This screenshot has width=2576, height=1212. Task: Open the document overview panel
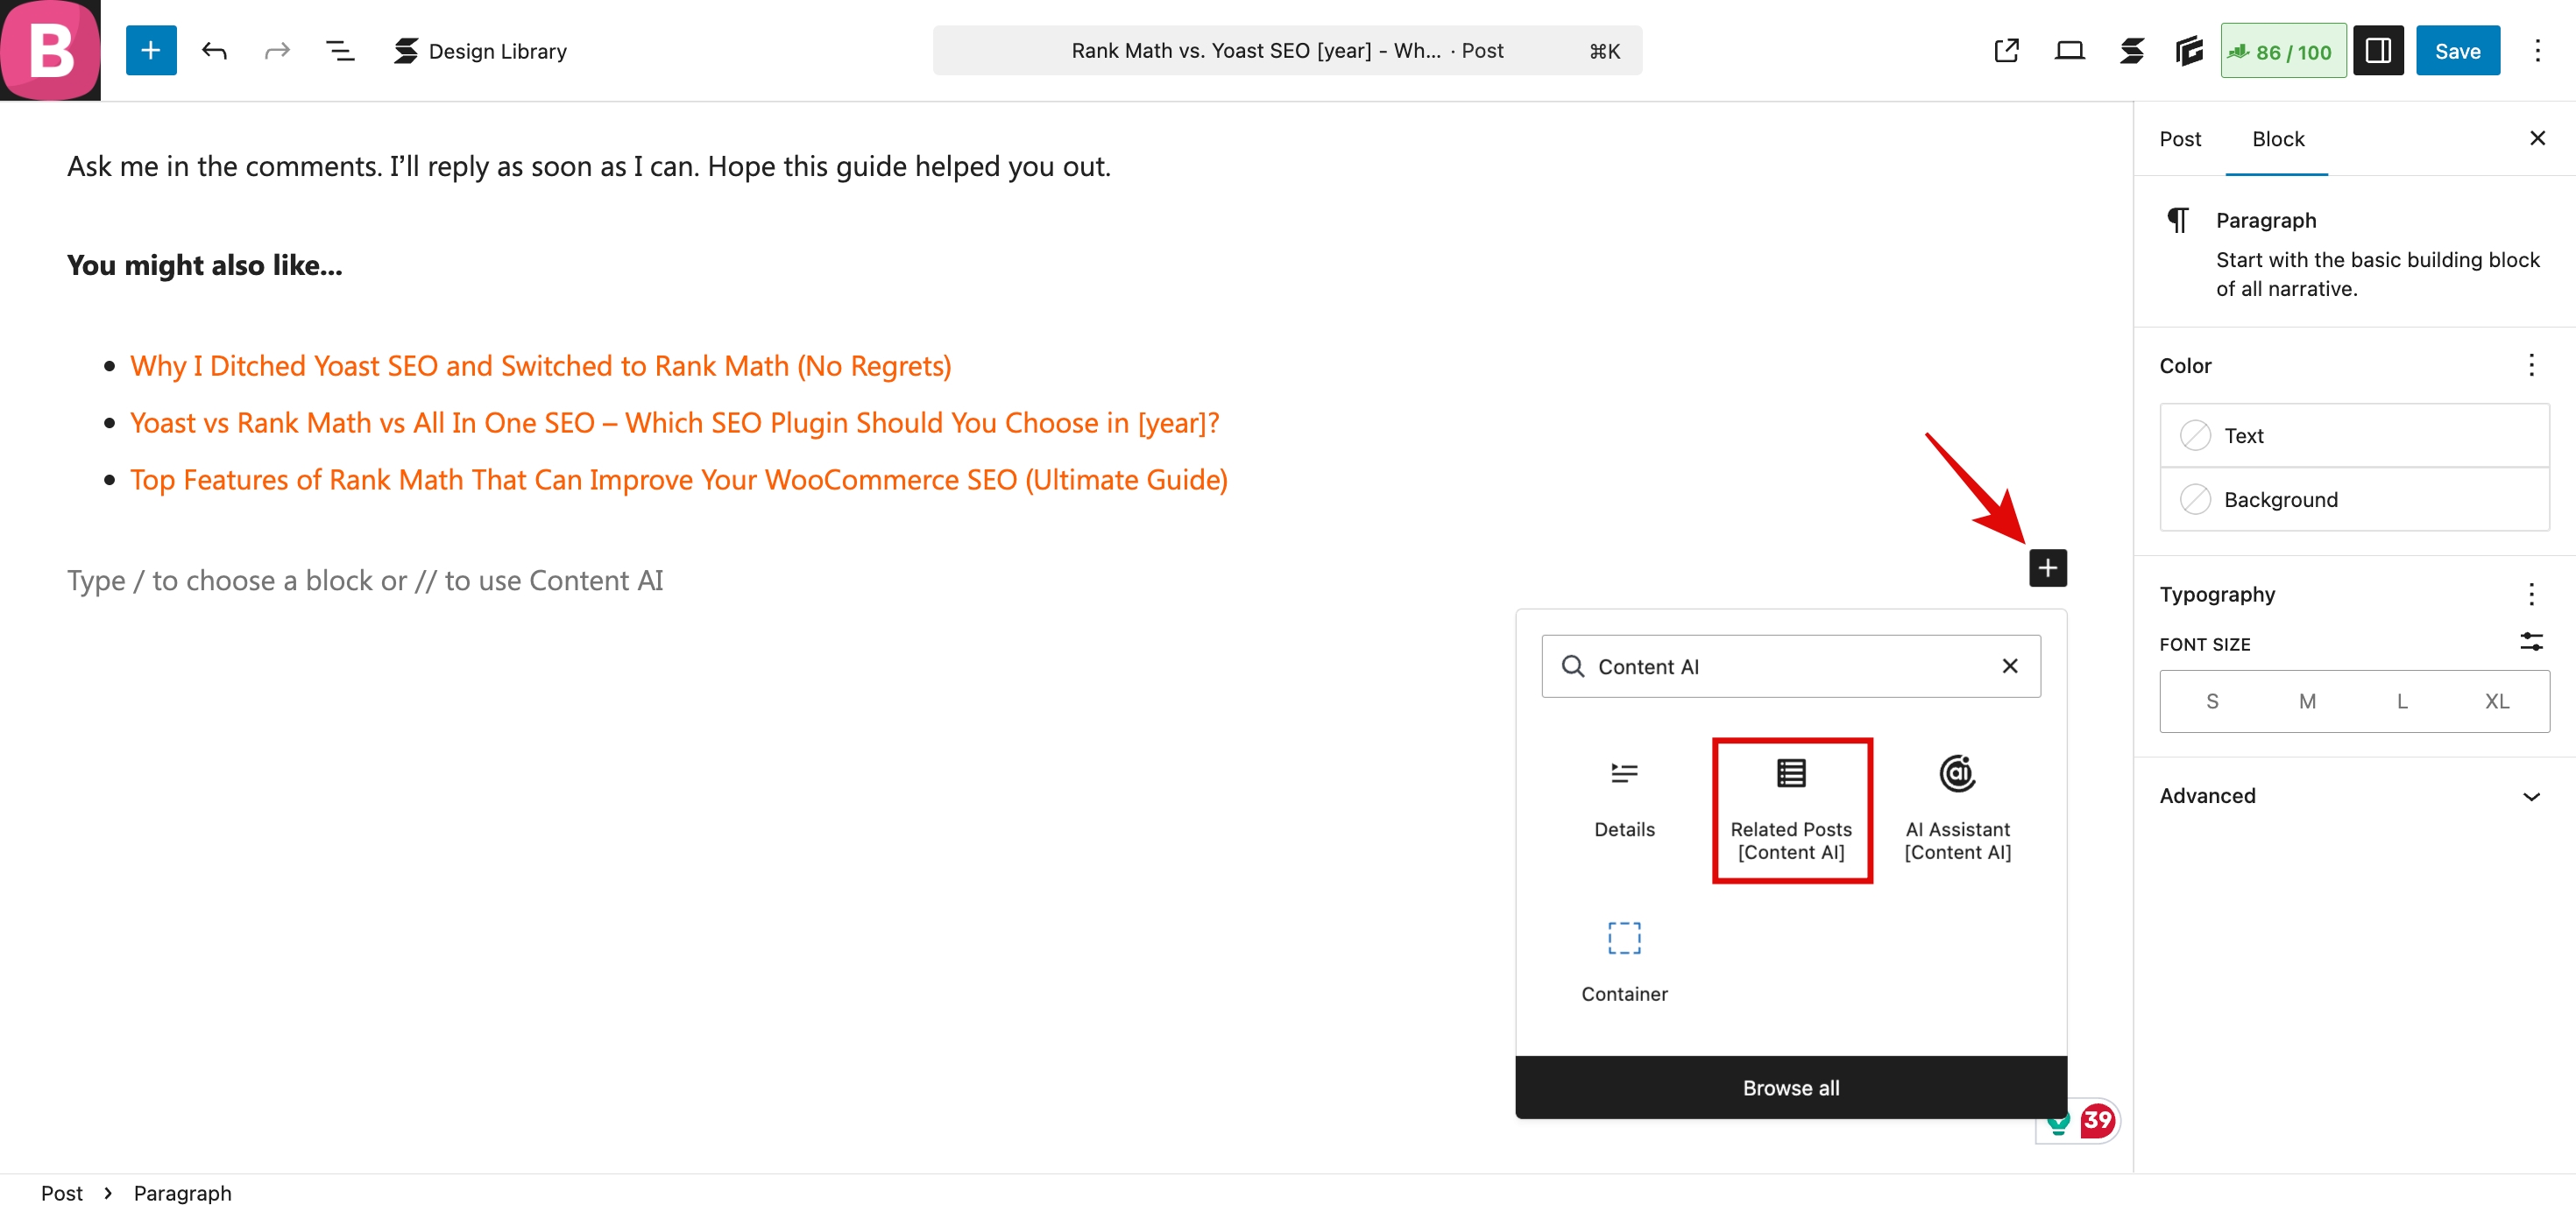(340, 50)
